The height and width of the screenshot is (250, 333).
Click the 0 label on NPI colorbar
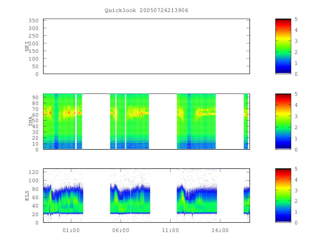[296, 74]
